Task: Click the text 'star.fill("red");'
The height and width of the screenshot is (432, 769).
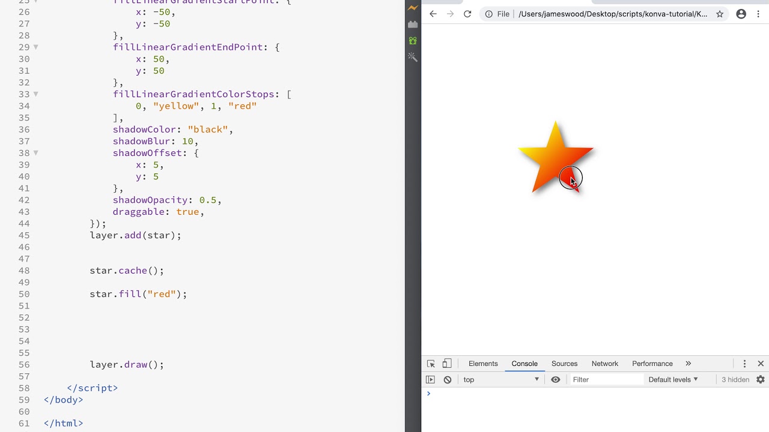Action: click(139, 294)
